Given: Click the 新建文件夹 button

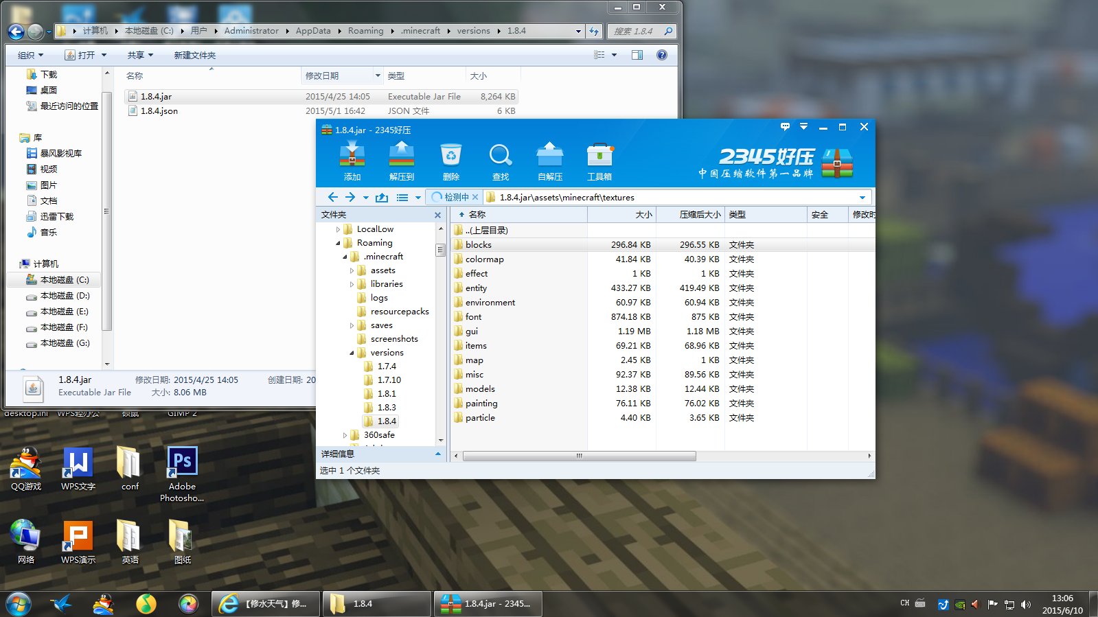Looking at the screenshot, I should [194, 55].
